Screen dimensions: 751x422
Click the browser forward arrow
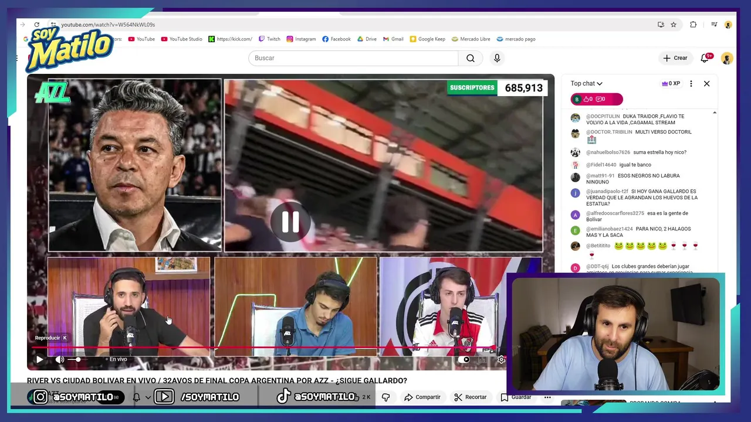(23, 25)
